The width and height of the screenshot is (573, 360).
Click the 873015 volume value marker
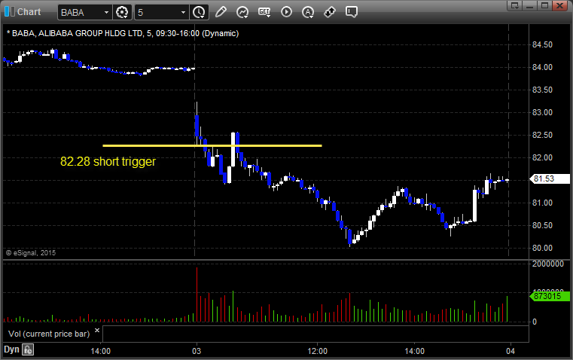[550, 296]
